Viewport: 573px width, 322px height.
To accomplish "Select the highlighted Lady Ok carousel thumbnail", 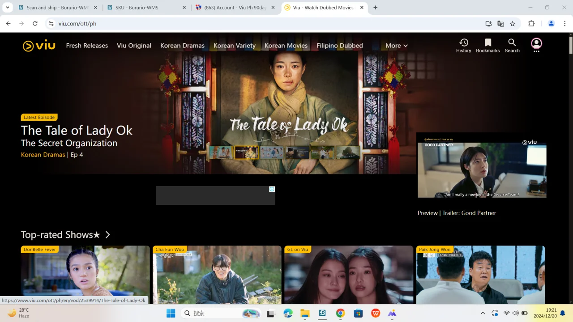I will click(246, 153).
